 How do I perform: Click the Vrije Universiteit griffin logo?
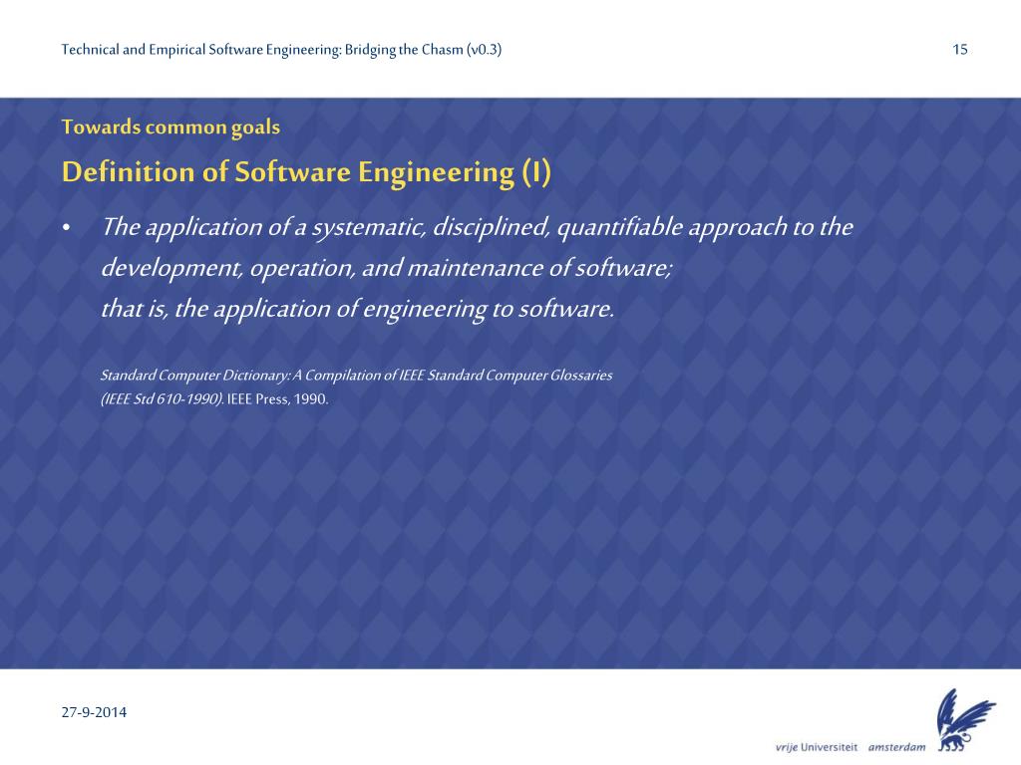[x=966, y=720]
